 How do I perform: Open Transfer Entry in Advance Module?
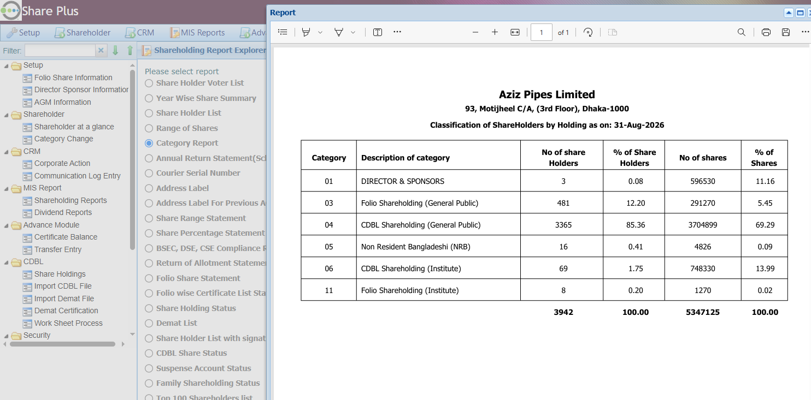[58, 249]
